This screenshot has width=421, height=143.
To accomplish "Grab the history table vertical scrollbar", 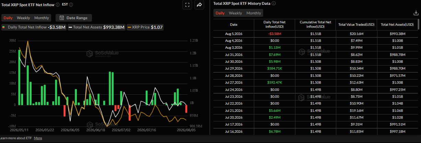I will pyautogui.click(x=418, y=24).
